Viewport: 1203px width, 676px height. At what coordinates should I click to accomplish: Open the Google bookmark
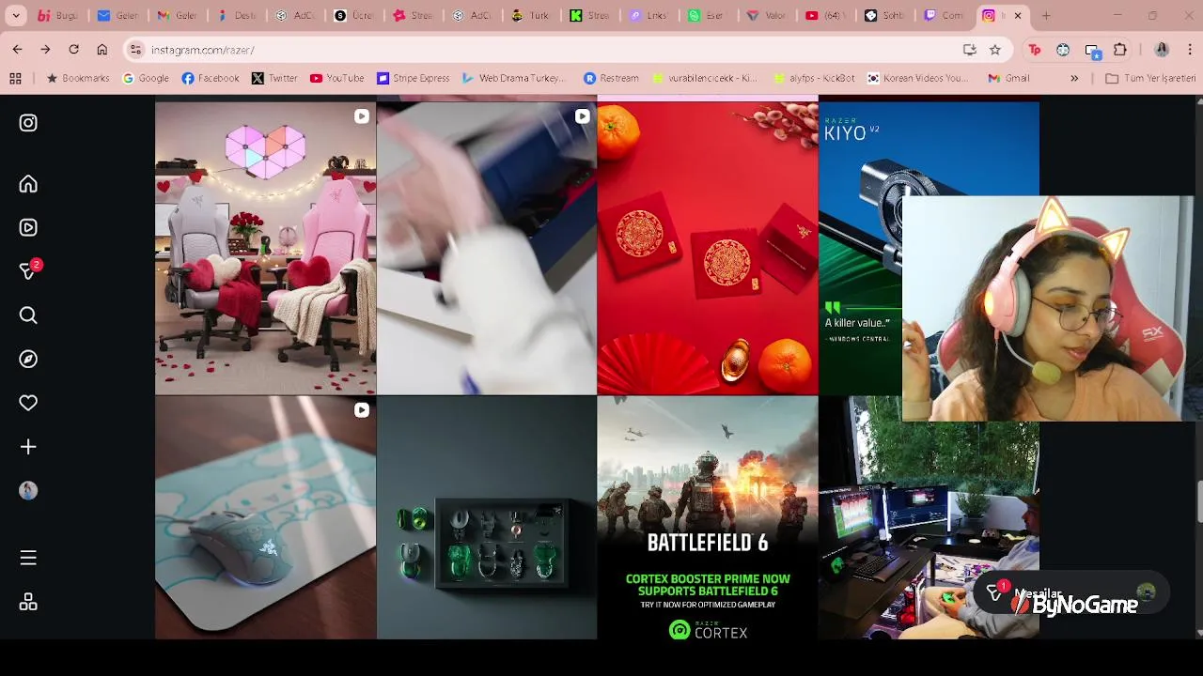click(x=145, y=79)
